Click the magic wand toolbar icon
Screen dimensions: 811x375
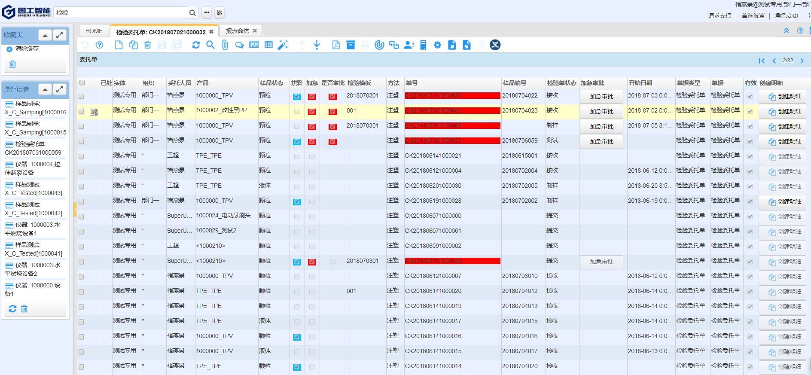[283, 45]
